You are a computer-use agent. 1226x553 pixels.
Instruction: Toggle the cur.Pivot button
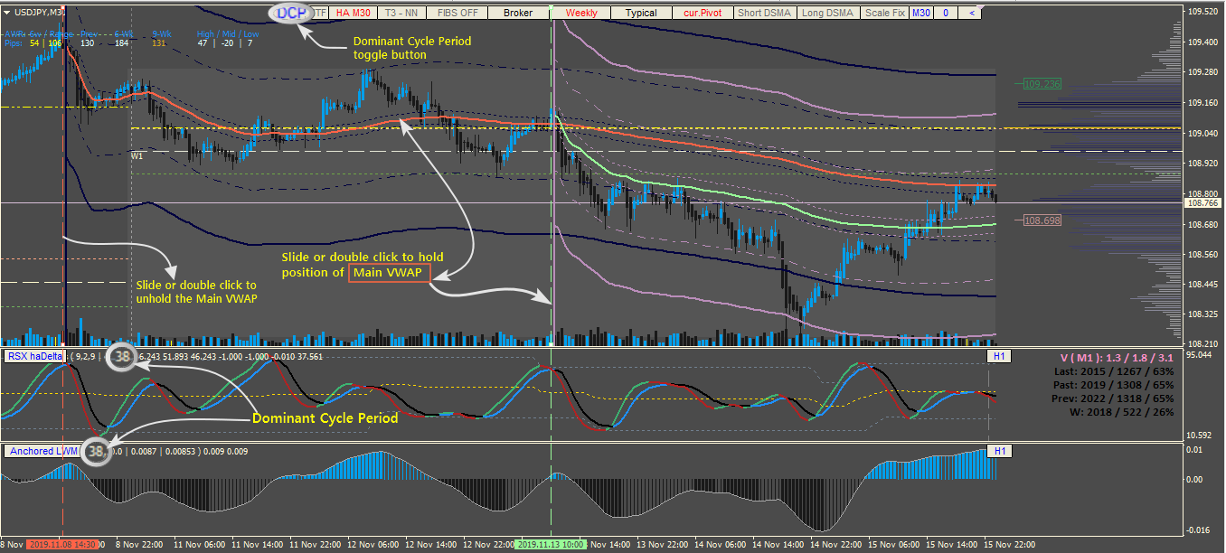coord(703,13)
